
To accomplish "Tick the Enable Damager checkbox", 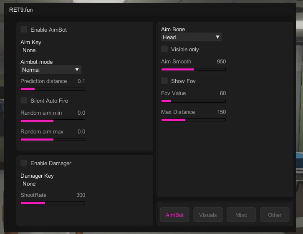I will [24, 163].
